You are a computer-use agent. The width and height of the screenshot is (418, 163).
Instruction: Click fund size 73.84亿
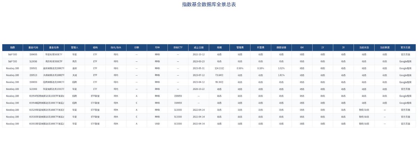coord(219,75)
